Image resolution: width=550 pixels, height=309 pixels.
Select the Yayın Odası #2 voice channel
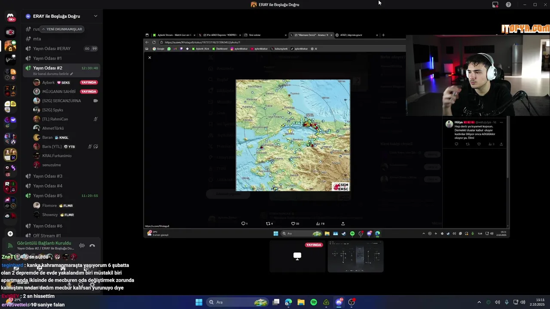pyautogui.click(x=61, y=68)
